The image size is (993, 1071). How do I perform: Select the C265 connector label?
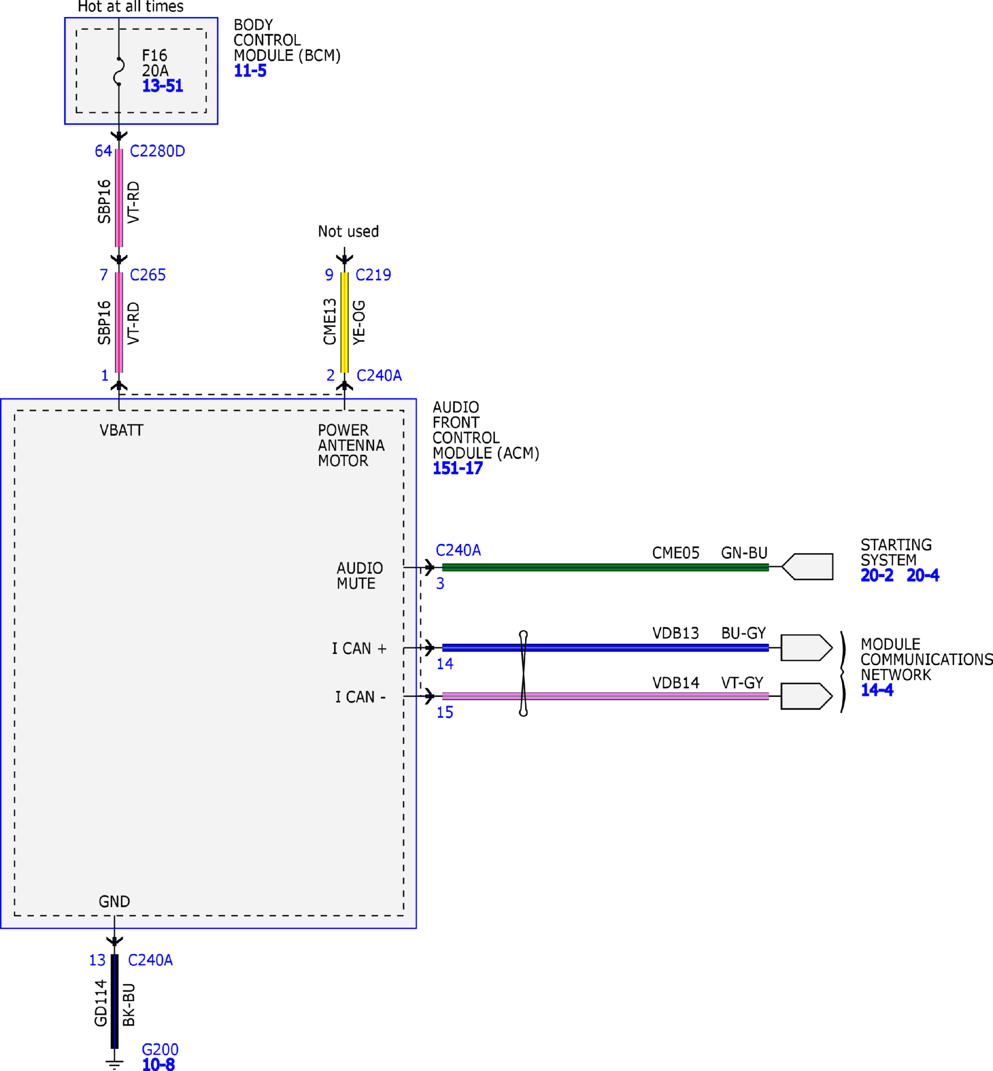pyautogui.click(x=148, y=275)
